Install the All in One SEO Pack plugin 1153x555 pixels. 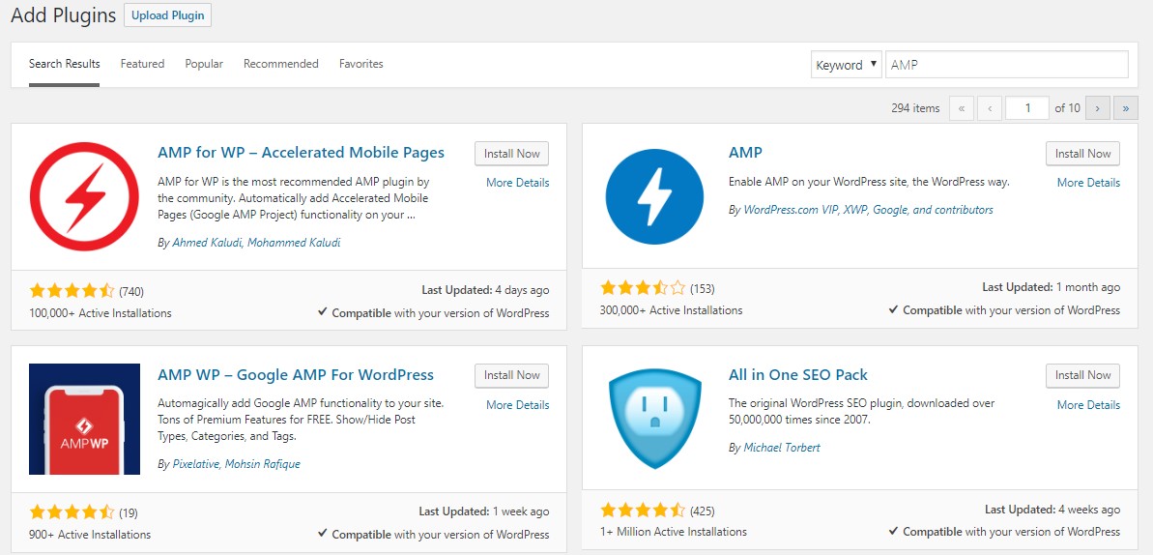point(1083,374)
